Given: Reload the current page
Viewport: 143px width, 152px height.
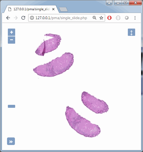Looking at the screenshot, I should click(23, 18).
